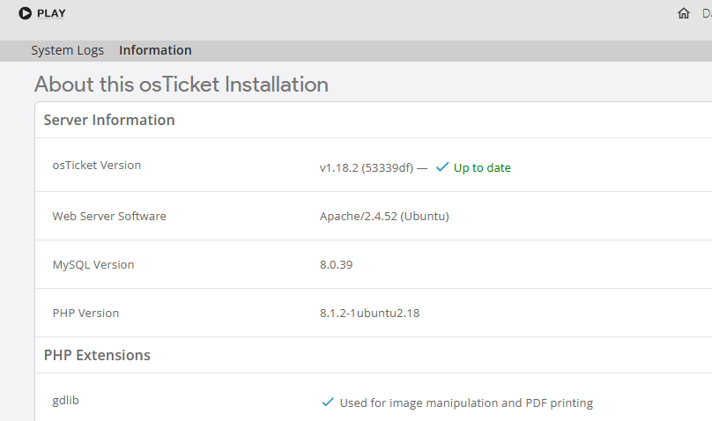Click the checkmark icon beside Up to date

(x=442, y=167)
